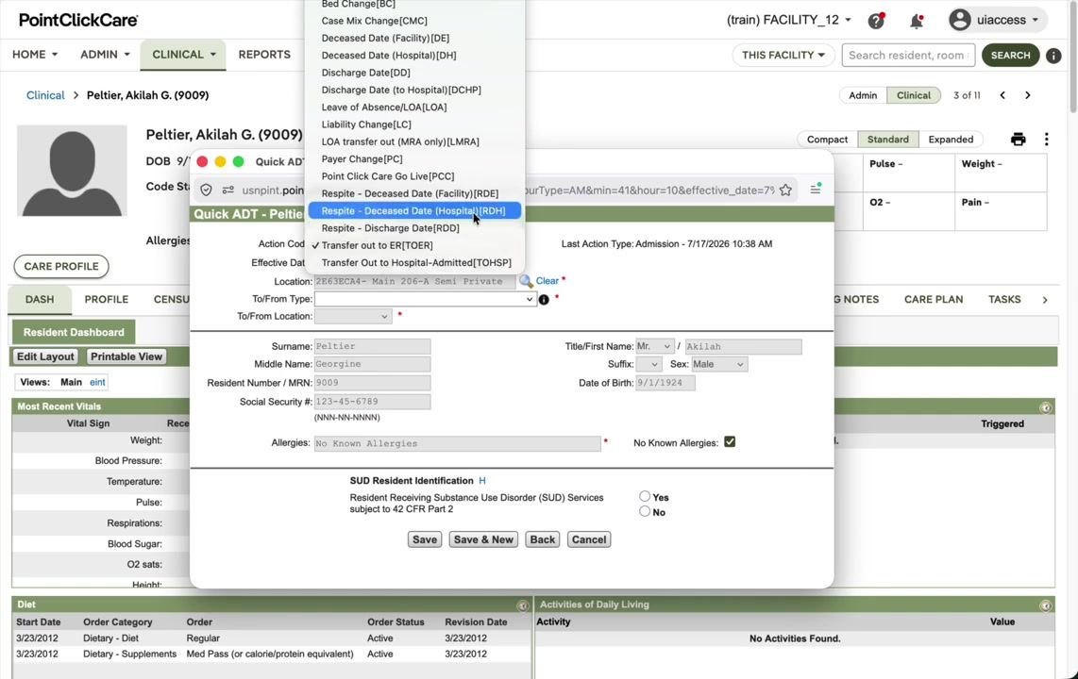Click the Edit Layout button
This screenshot has width=1078, height=679.
click(45, 357)
